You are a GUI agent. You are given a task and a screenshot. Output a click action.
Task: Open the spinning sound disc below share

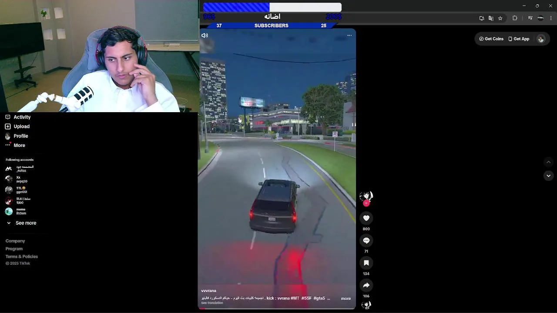point(366,305)
